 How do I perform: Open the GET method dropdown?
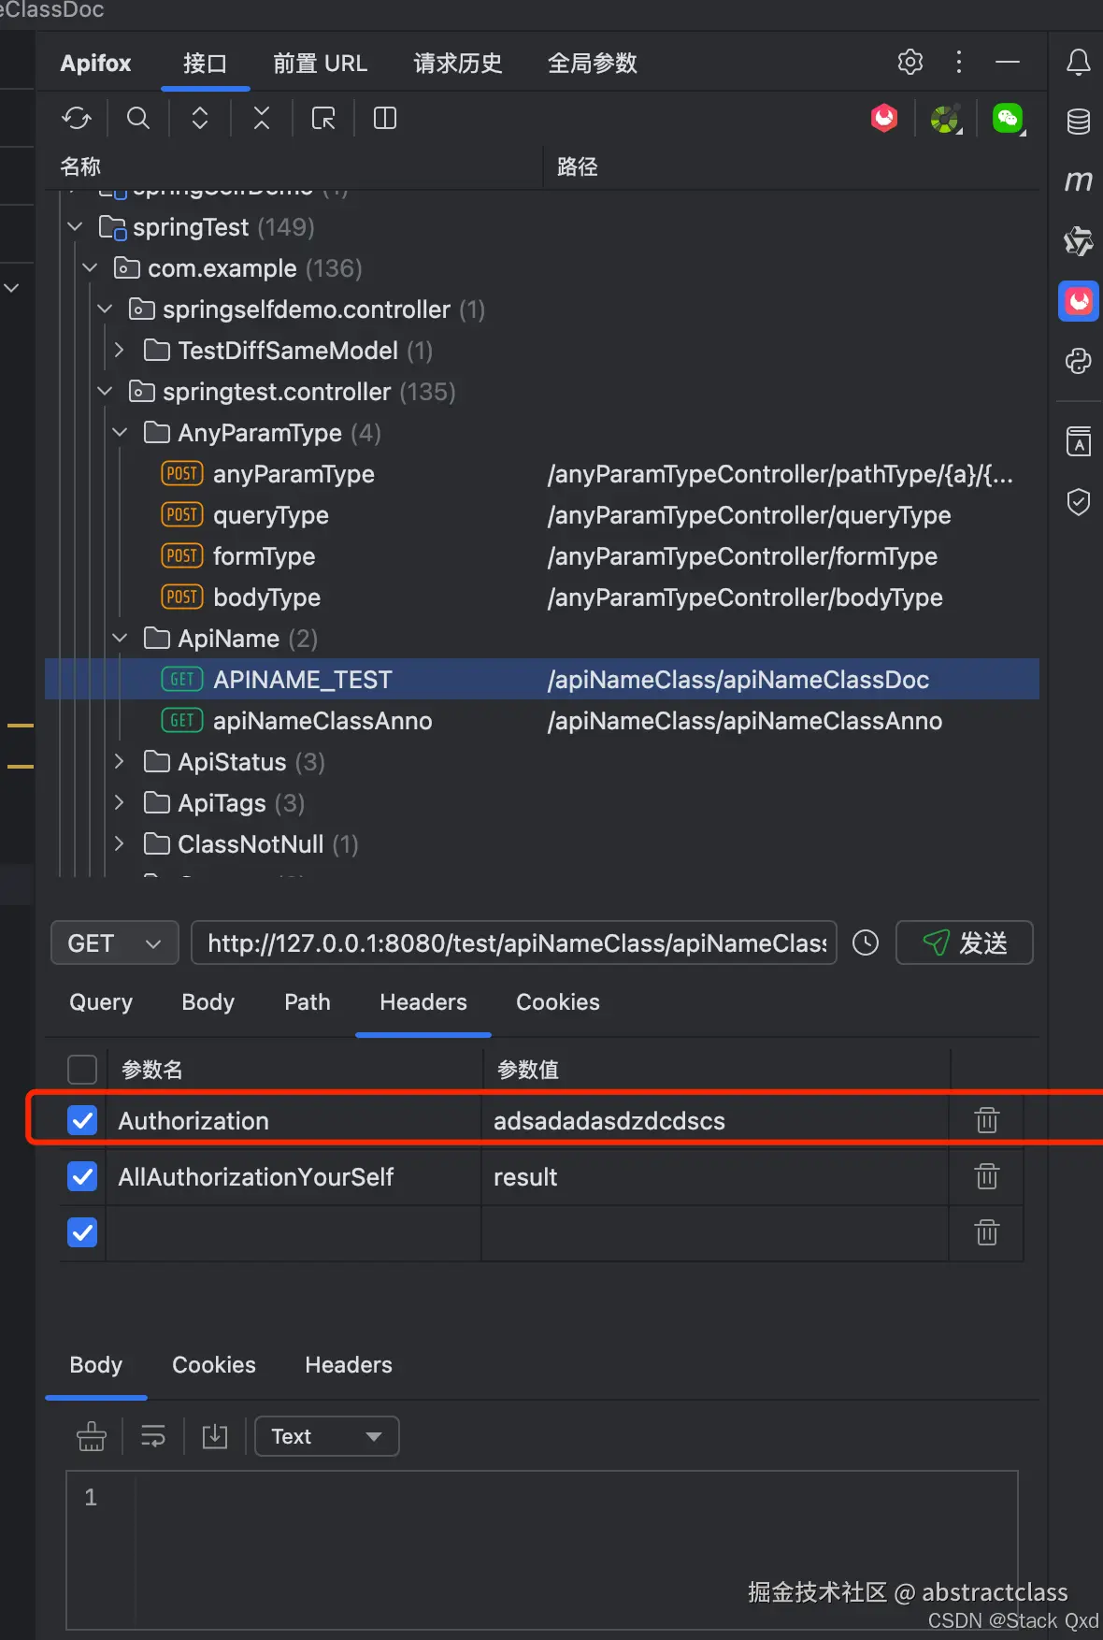114,943
